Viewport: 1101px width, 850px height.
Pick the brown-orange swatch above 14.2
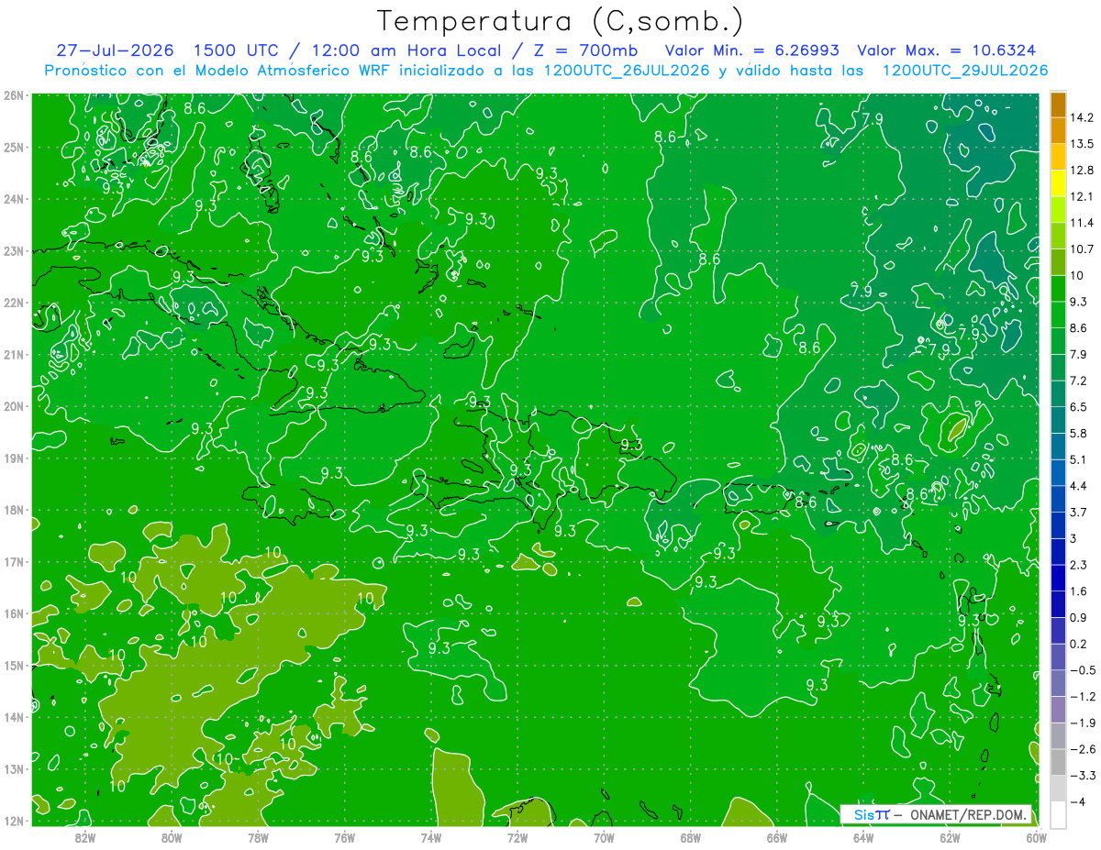pyautogui.click(x=1058, y=105)
